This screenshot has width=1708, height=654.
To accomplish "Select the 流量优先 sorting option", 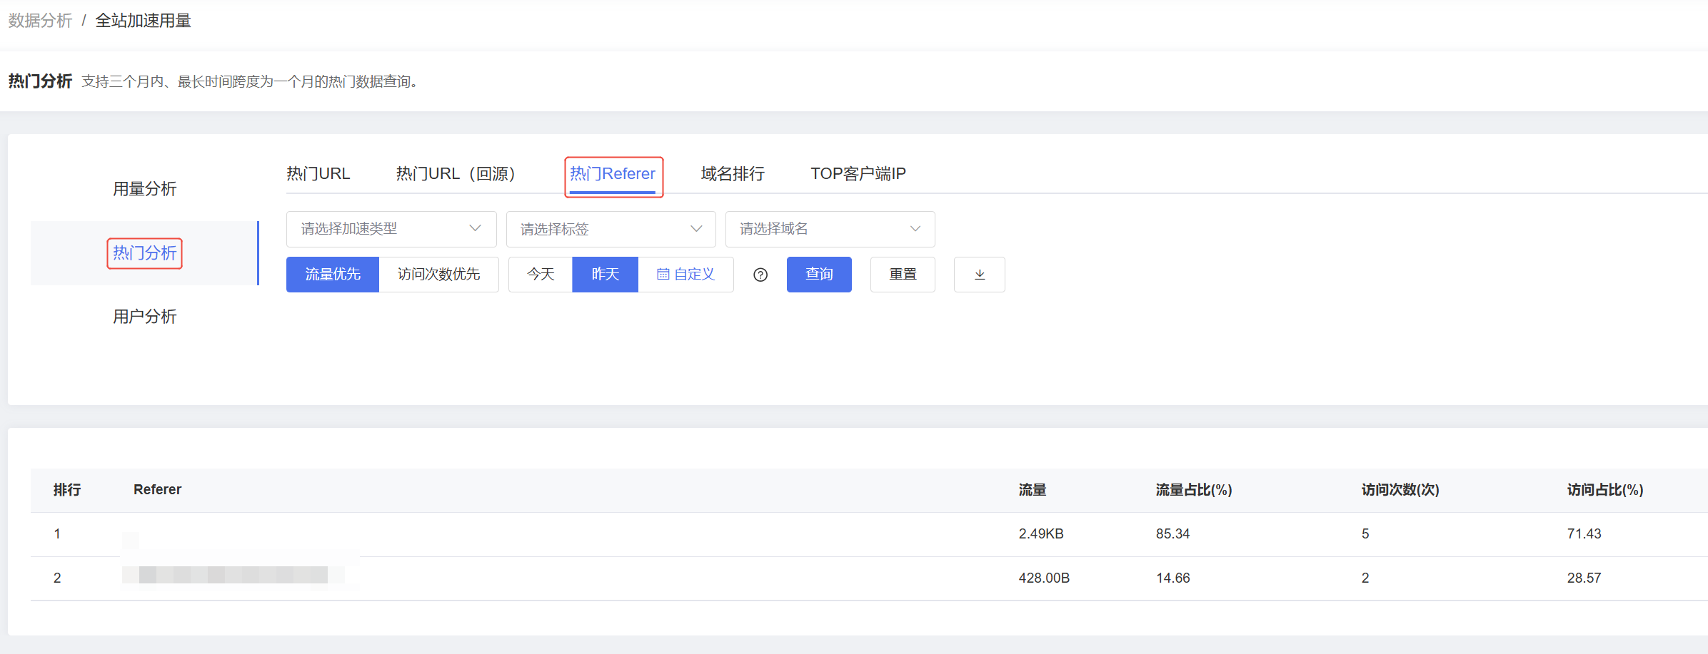I will [x=332, y=275].
